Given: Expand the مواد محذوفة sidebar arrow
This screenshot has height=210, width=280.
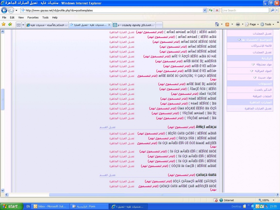Looking at the screenshot, I should click(x=253, y=64).
